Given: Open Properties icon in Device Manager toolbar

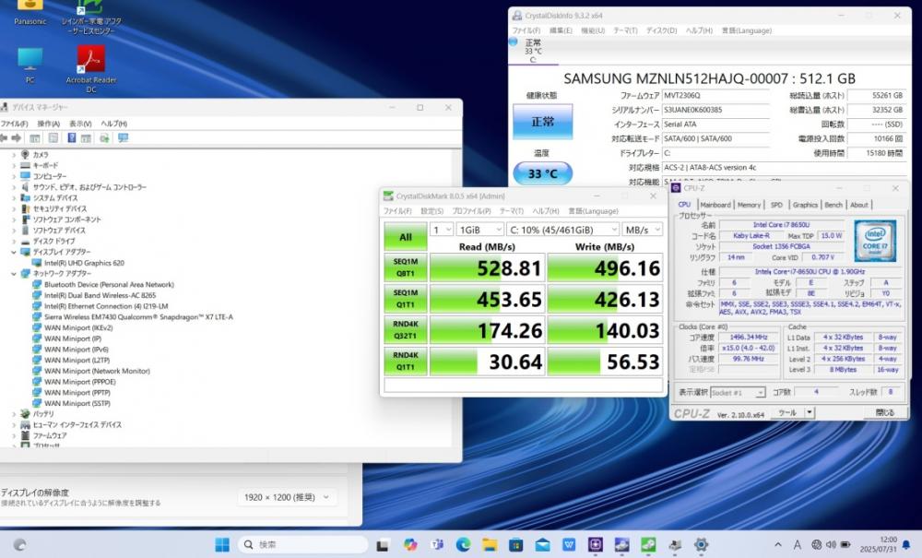Looking at the screenshot, I should point(53,138).
